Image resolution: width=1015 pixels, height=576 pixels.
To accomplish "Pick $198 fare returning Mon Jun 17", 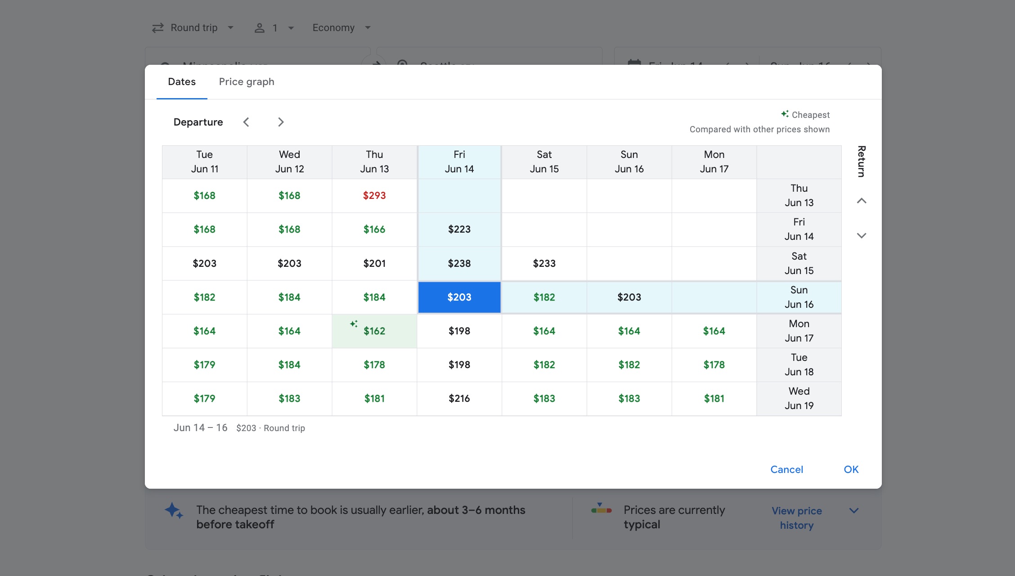I will (x=459, y=331).
